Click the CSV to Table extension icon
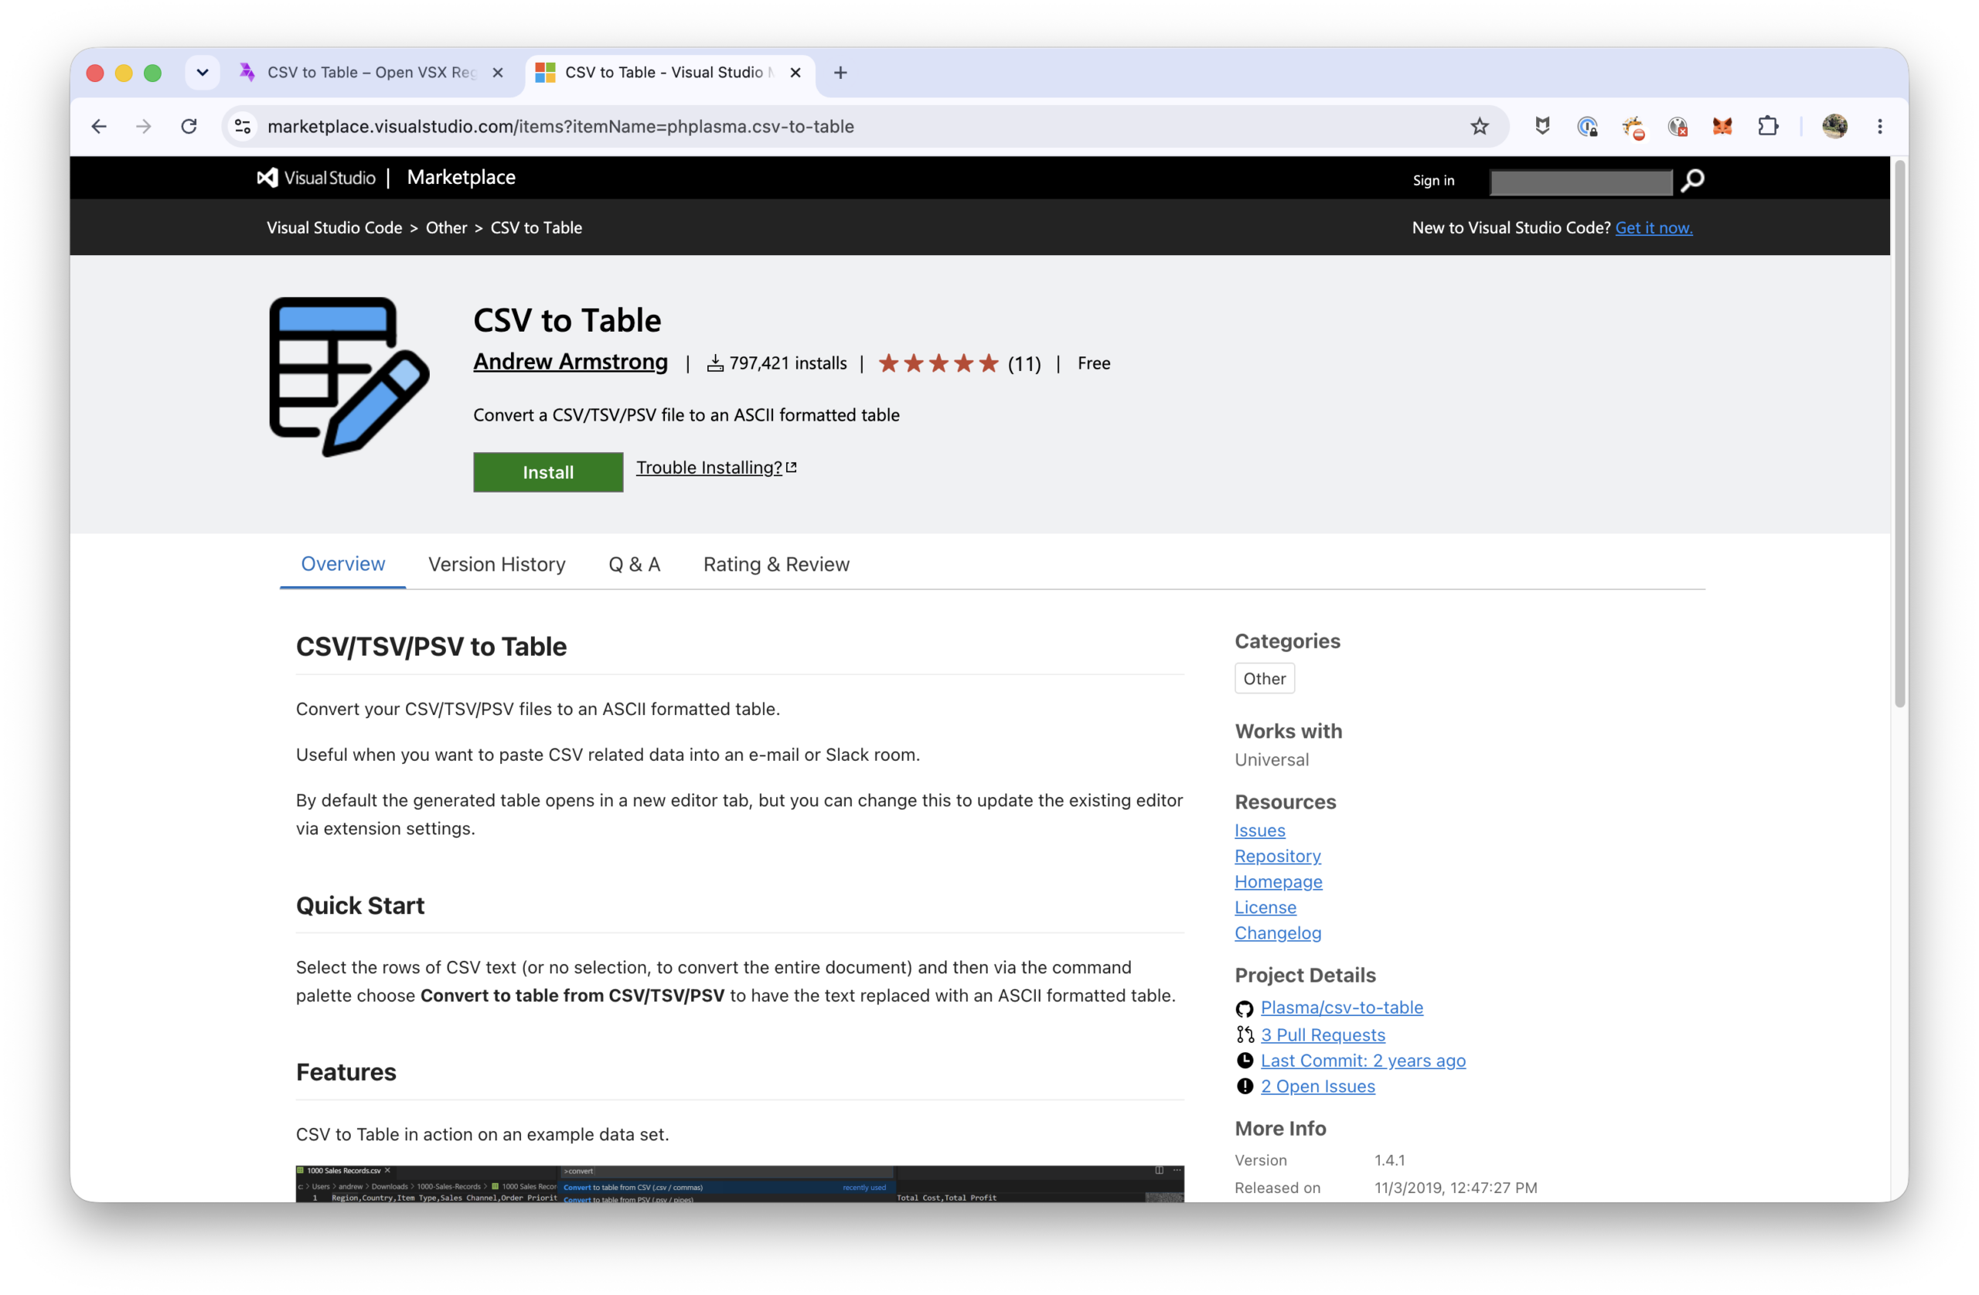The height and width of the screenshot is (1295, 1979). pos(349,377)
